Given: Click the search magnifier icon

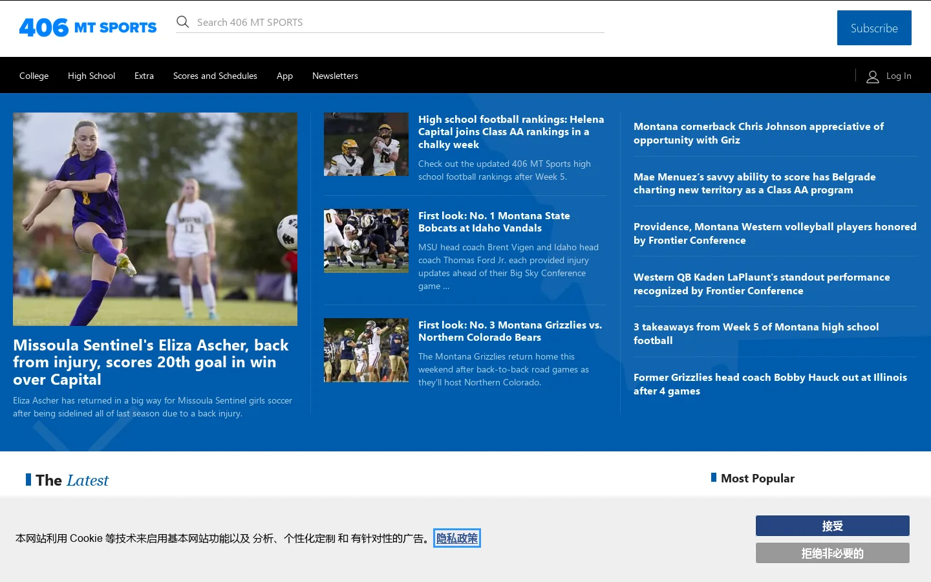Looking at the screenshot, I should coord(183,22).
